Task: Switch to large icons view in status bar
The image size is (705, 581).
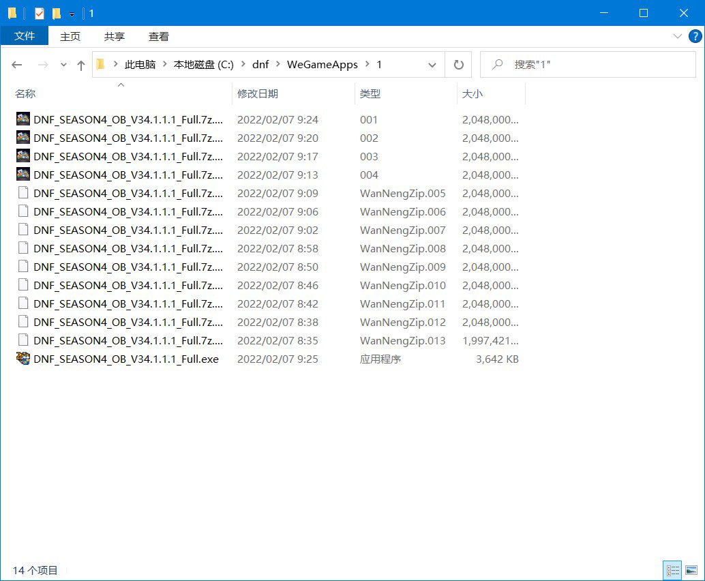Action: (691, 571)
